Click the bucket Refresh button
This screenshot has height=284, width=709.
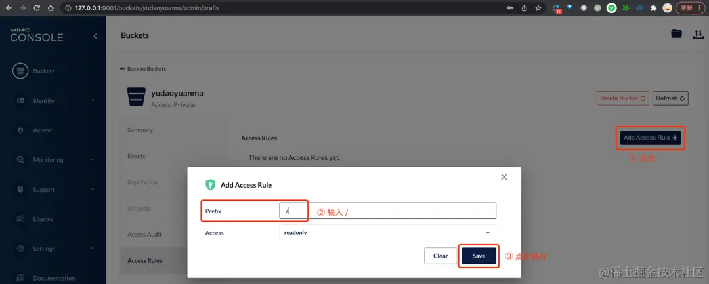point(670,98)
